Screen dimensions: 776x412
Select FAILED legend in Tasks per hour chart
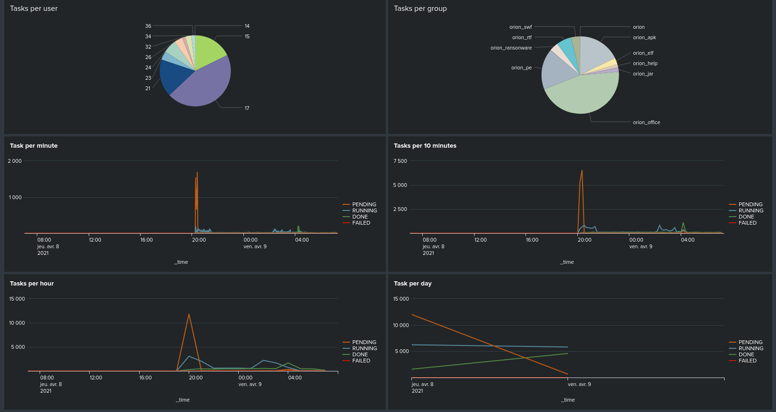click(x=356, y=361)
